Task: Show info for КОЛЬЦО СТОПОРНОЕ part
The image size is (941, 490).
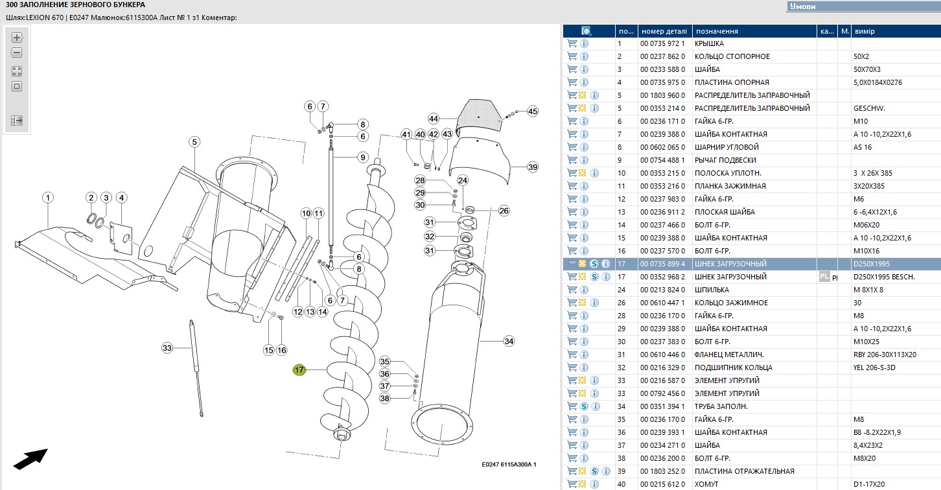Action: pos(584,56)
